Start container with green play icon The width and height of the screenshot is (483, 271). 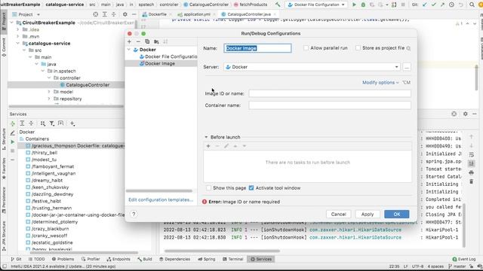point(12,142)
